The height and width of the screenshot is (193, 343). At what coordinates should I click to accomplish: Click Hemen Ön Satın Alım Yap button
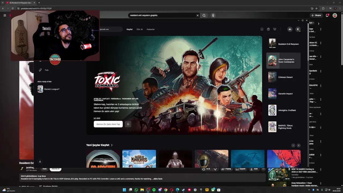(108, 124)
